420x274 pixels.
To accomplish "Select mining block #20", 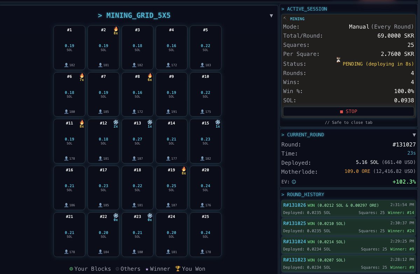I will 205,188.
